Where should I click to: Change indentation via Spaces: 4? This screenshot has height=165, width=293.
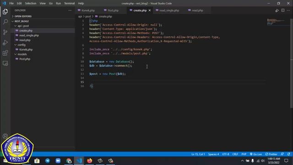(x=213, y=154)
